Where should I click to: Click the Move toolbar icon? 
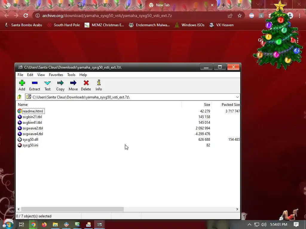tap(73, 83)
